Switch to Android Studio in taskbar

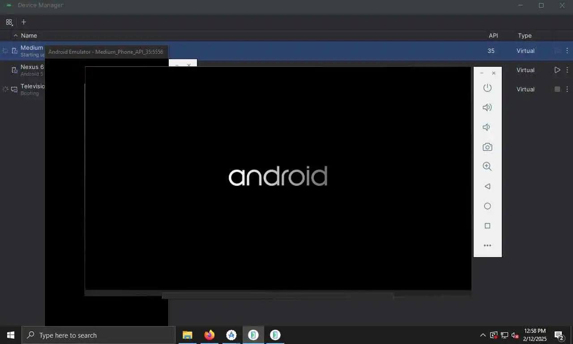231,335
